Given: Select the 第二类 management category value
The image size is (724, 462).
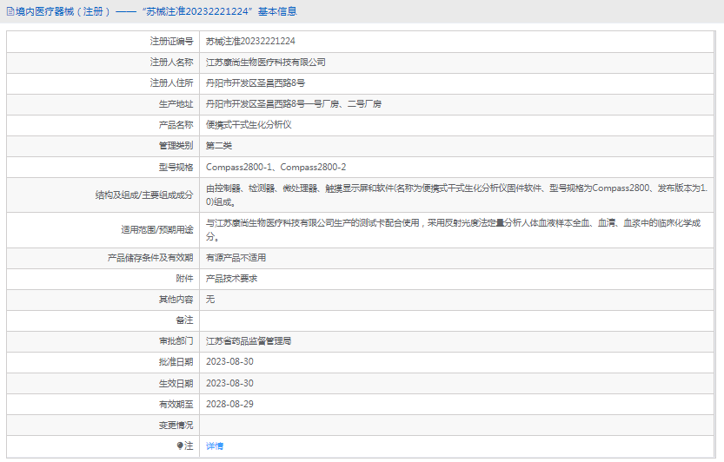Looking at the screenshot, I should (x=219, y=146).
